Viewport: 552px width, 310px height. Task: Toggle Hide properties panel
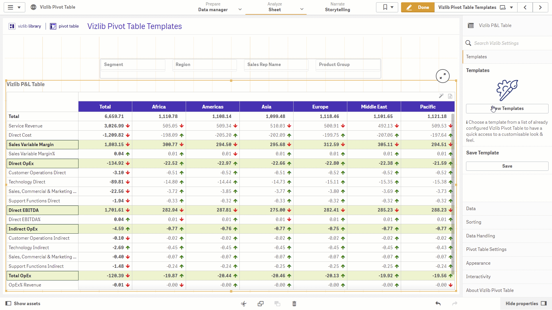(x=526, y=303)
